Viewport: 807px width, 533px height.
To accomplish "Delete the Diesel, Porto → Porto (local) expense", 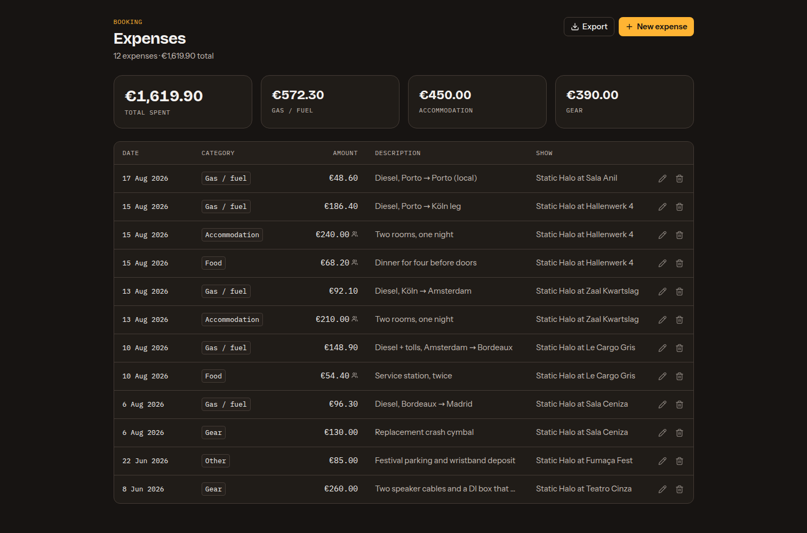I will [680, 179].
